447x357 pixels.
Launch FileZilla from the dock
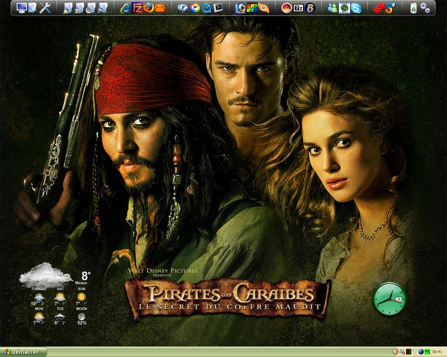137,8
